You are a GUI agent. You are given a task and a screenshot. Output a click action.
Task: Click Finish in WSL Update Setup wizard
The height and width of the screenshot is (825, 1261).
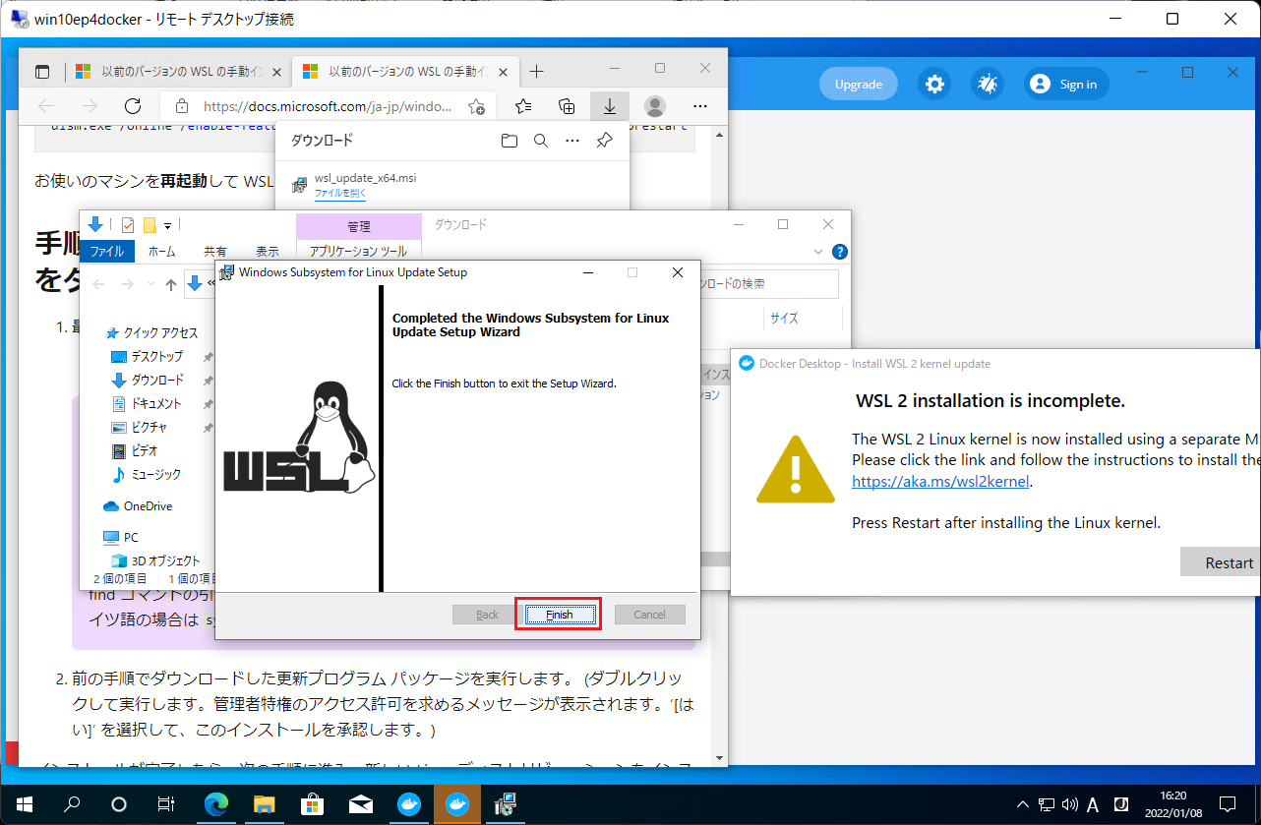(558, 614)
